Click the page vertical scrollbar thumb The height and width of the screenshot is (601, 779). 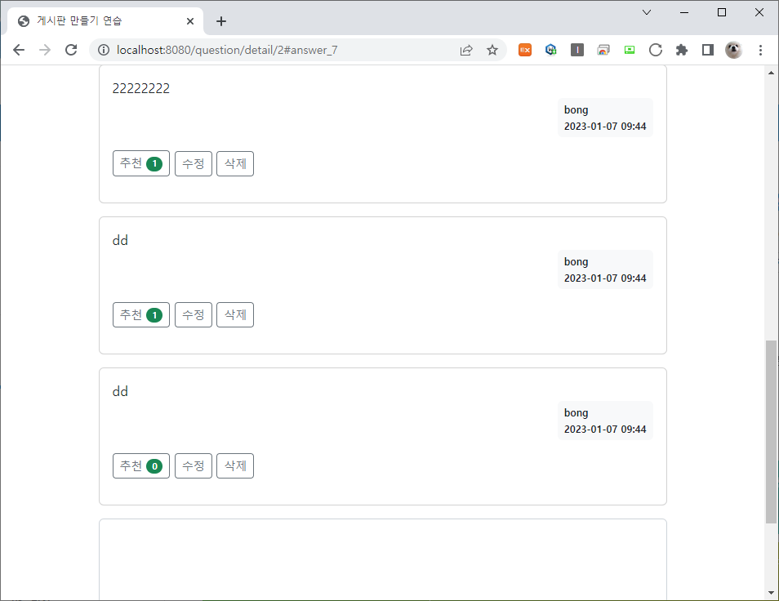[x=771, y=432]
